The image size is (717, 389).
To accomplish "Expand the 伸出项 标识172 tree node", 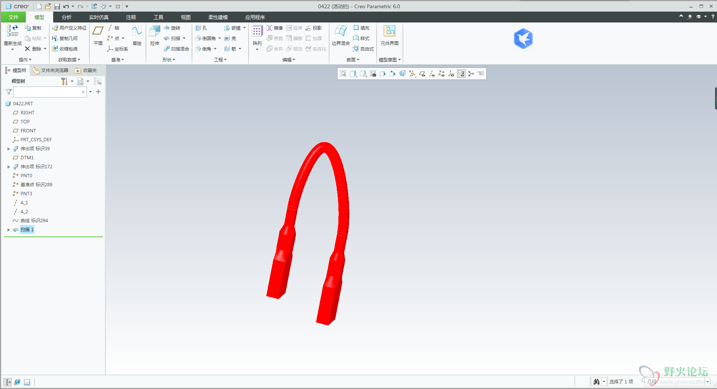I will [9, 167].
